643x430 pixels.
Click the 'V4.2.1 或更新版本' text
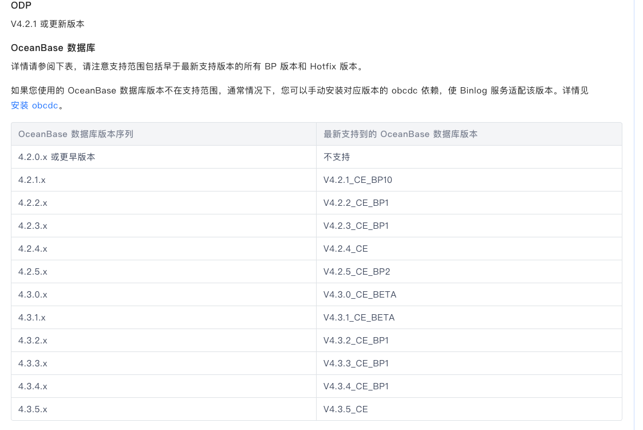coord(48,24)
